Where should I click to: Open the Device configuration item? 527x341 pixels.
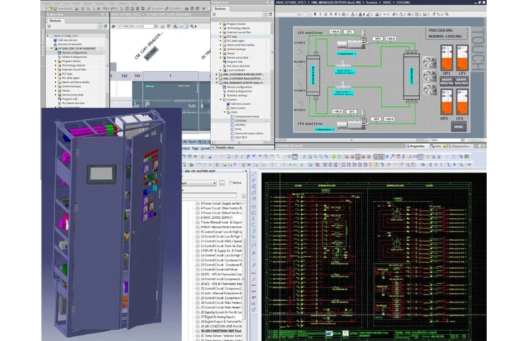pyautogui.click(x=74, y=53)
